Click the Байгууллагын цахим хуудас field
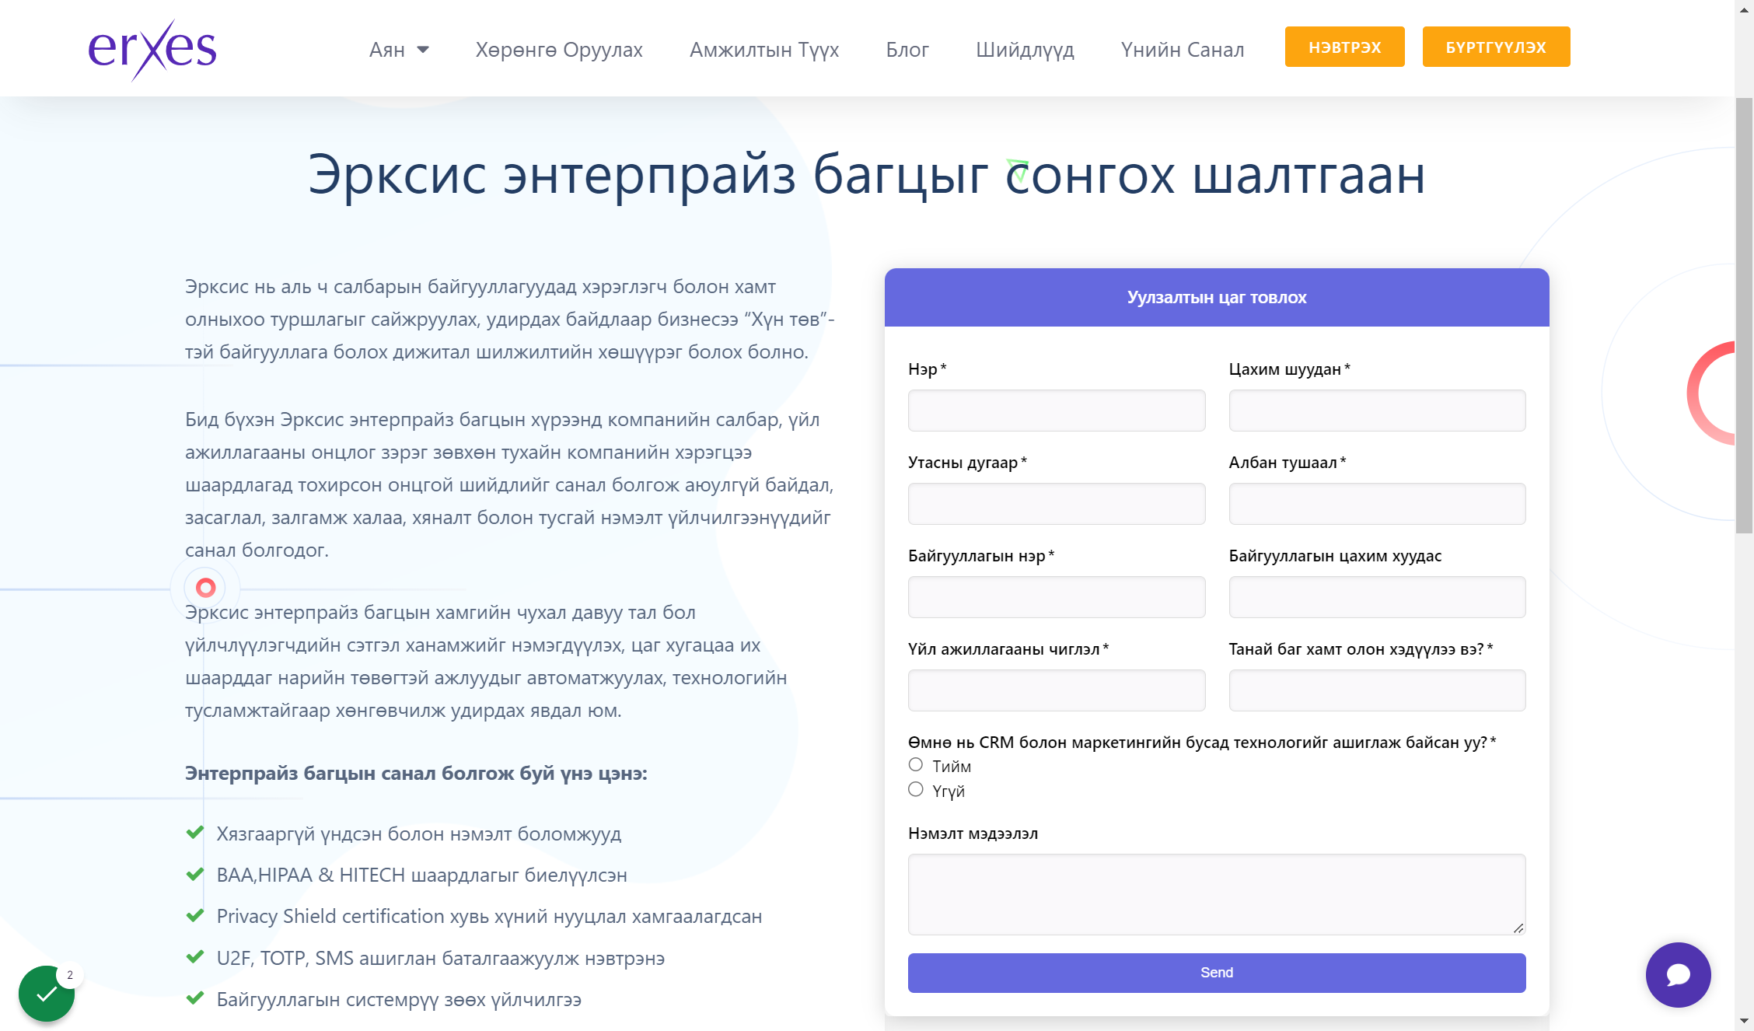Image resolution: width=1754 pixels, height=1031 pixels. 1377,597
